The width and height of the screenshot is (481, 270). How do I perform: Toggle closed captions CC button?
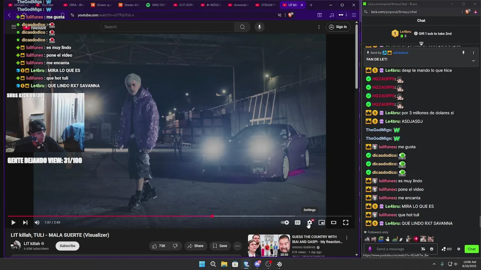coord(298,222)
